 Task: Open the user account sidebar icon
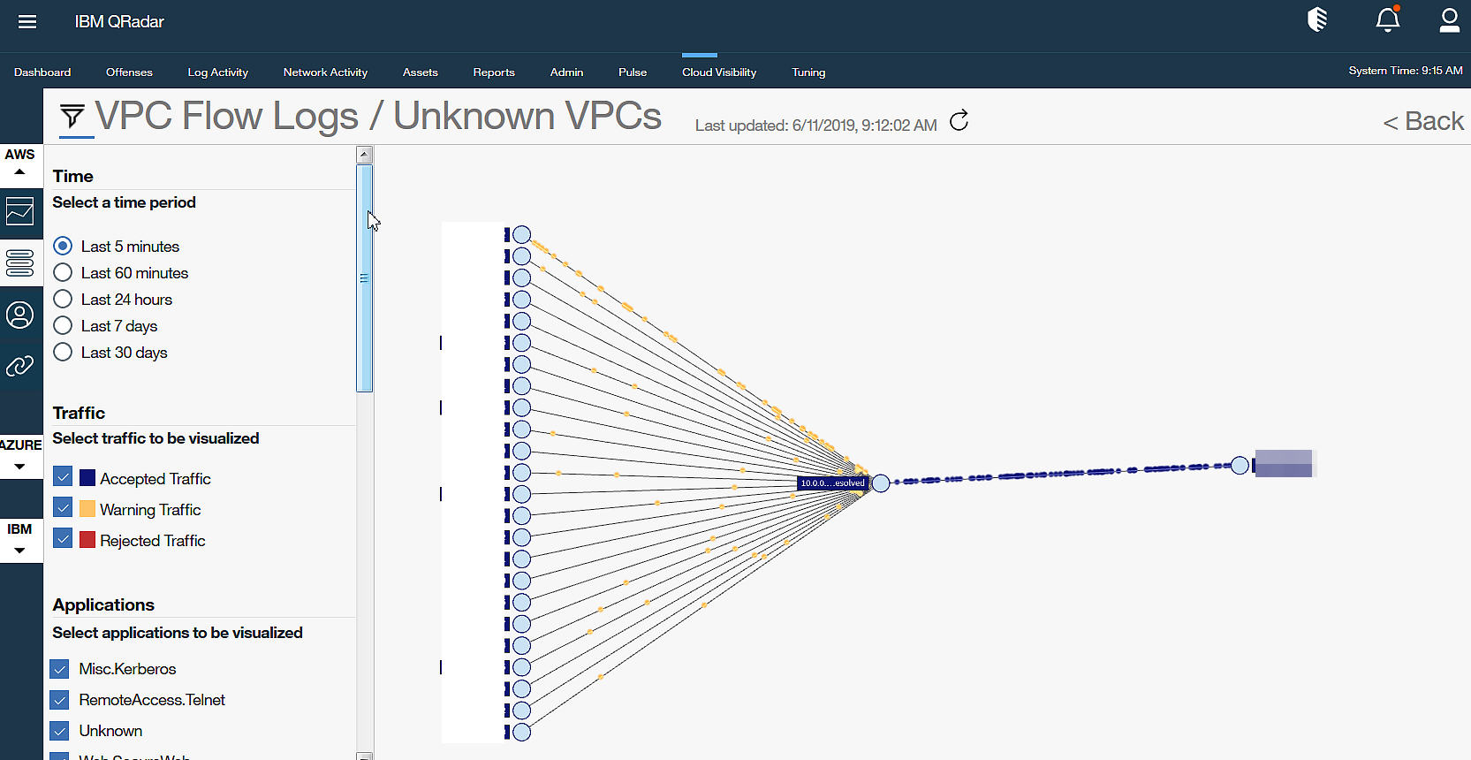19,315
